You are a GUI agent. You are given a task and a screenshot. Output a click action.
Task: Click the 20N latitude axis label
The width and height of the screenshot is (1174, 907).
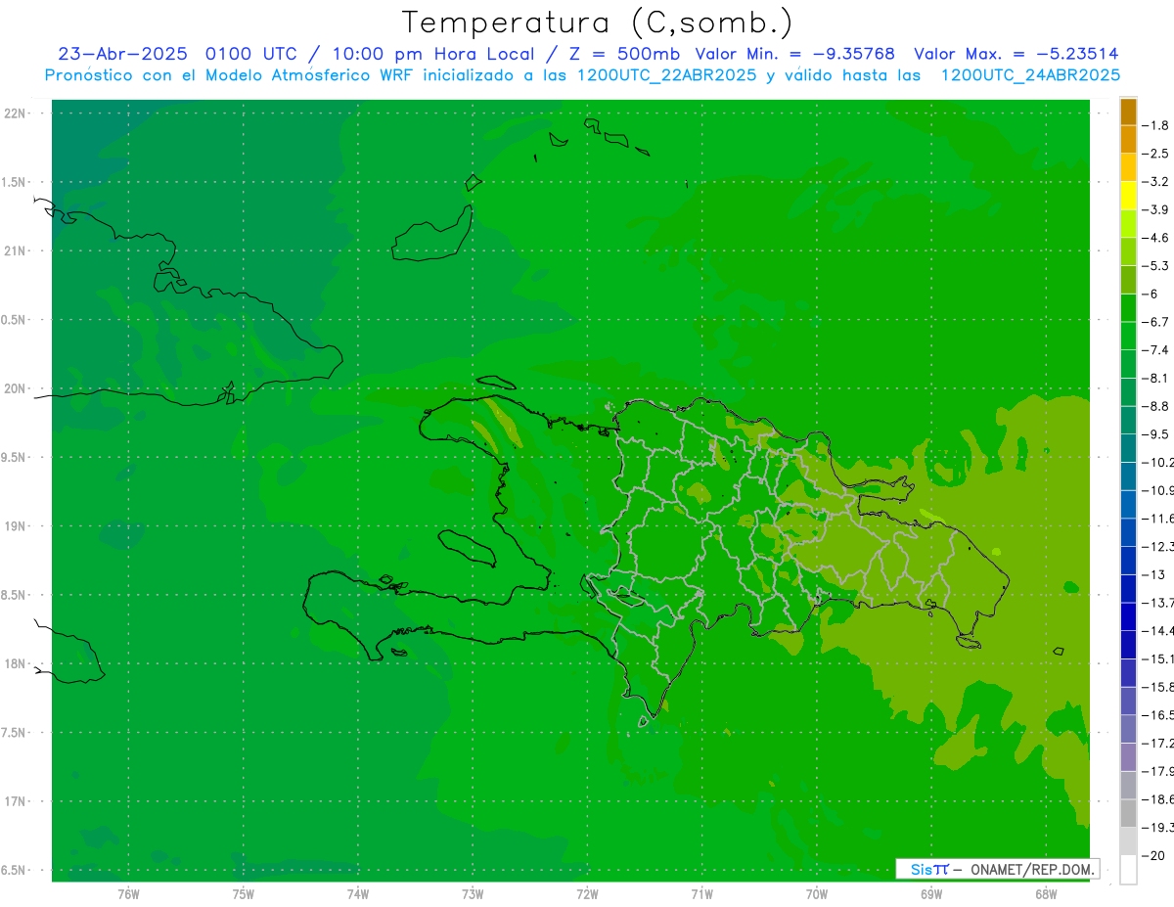15,388
